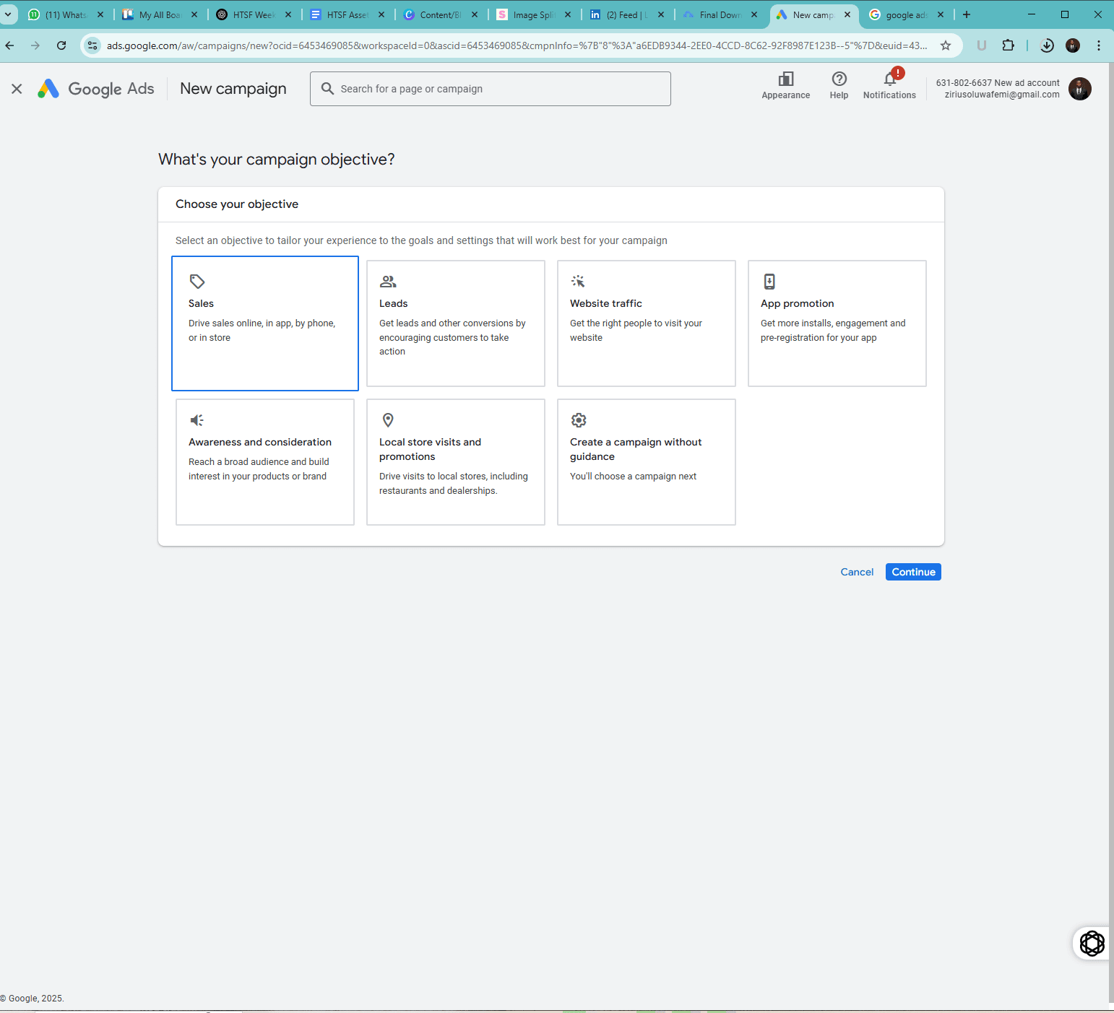Switch to the HTSF Week tab
1114x1013 pixels.
[254, 14]
